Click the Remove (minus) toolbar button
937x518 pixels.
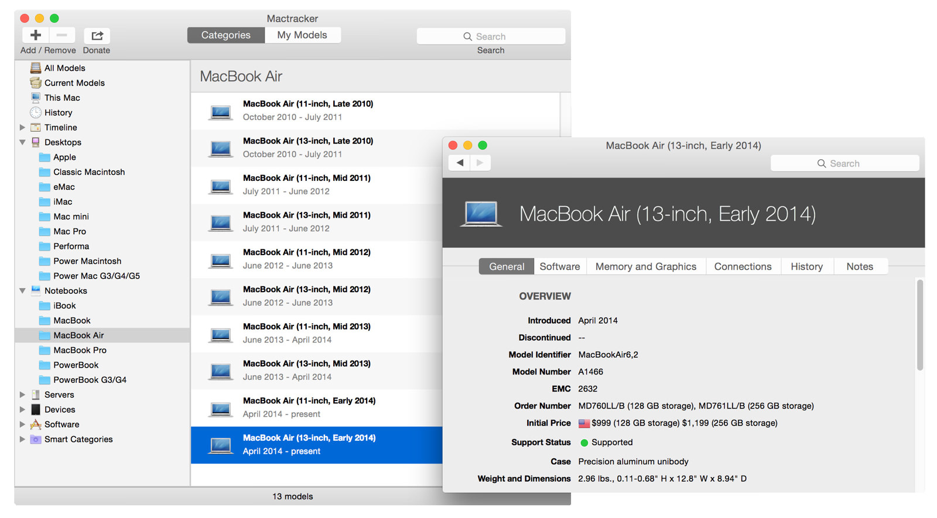[61, 36]
